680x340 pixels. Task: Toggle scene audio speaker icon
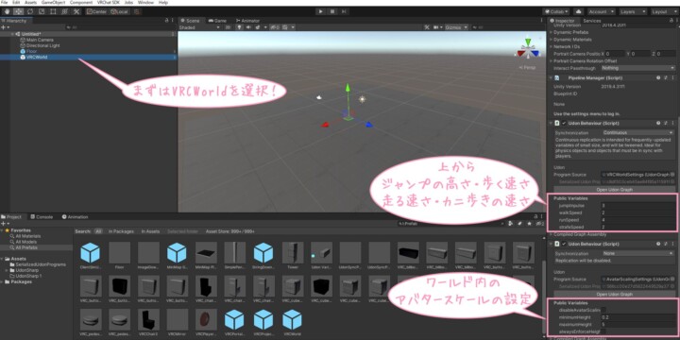[x=248, y=27]
